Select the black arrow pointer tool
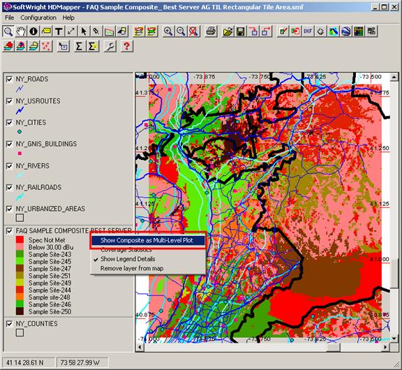402x370 pixels. [x=84, y=31]
